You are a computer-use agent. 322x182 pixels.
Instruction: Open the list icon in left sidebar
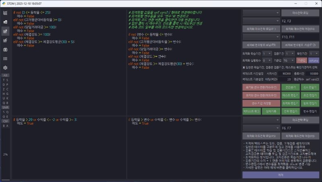(x=5, y=59)
